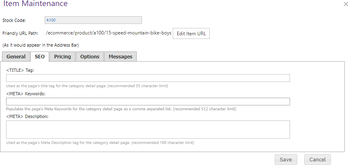Viewport: 348px width, 165px height.
Task: Save the item changes
Action: (286, 160)
